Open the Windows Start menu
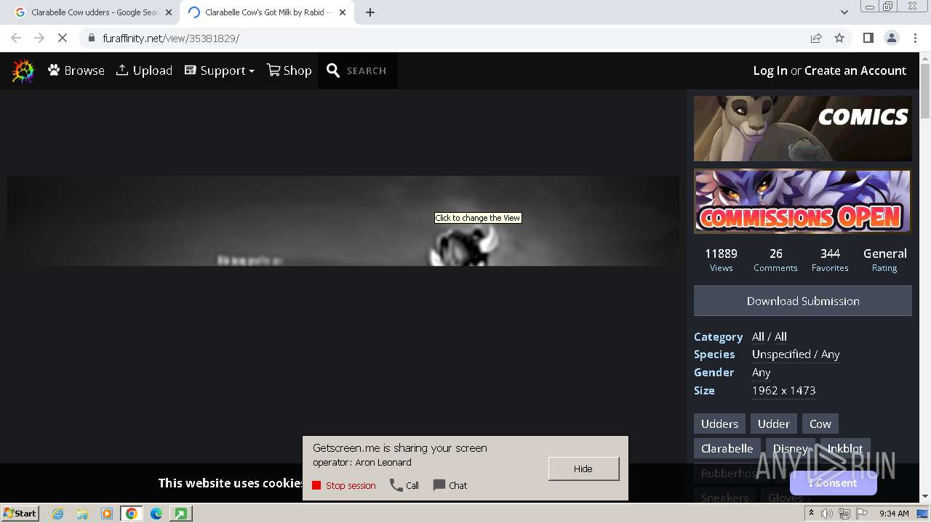Viewport: 931px width, 523px height. pos(20,514)
